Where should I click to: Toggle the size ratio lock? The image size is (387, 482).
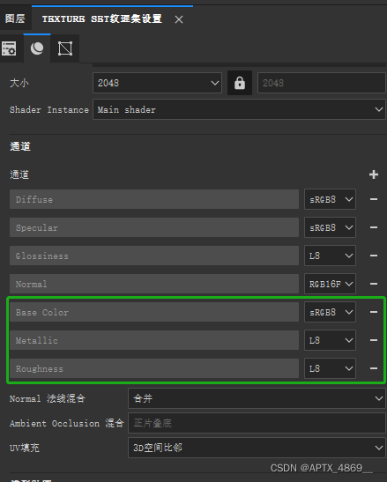[240, 83]
